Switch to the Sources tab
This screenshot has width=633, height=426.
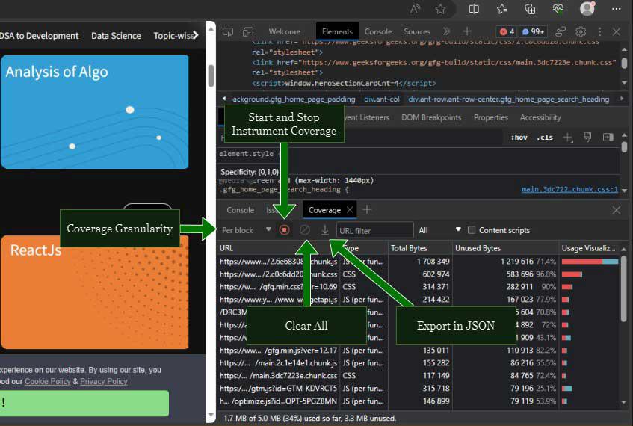point(416,31)
